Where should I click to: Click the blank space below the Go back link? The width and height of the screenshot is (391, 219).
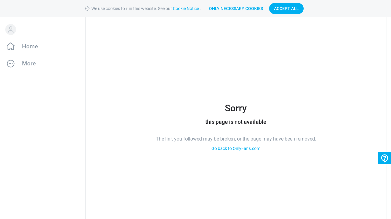click(x=236, y=186)
